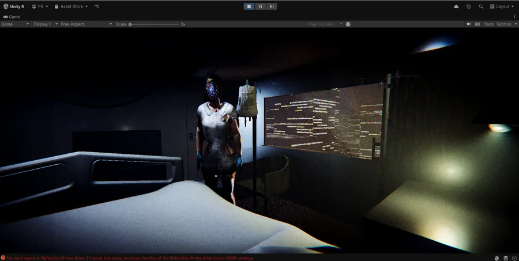The image size is (519, 261).
Task: Toggle the Stats overlay
Action: [x=488, y=24]
